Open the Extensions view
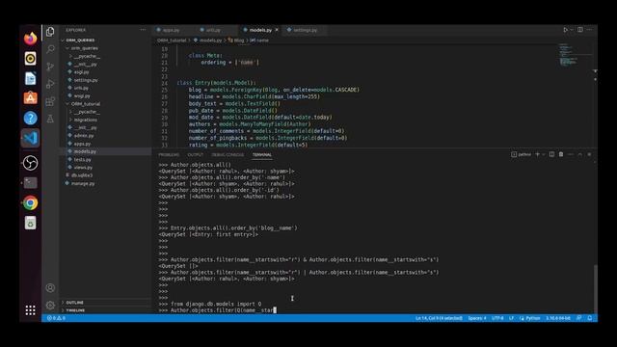This screenshot has height=347, width=617. tap(50, 101)
